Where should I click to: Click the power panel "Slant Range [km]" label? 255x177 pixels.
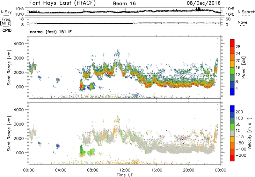[x=9, y=67]
